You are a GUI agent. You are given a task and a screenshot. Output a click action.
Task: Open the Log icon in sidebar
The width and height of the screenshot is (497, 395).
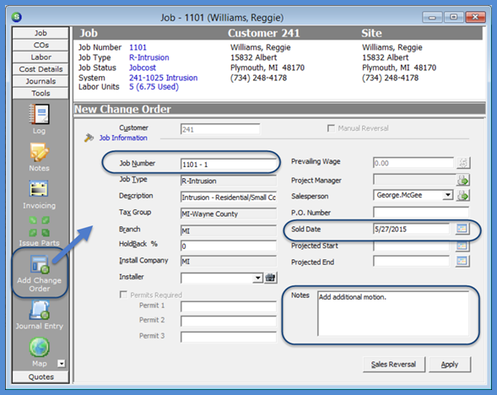point(40,114)
